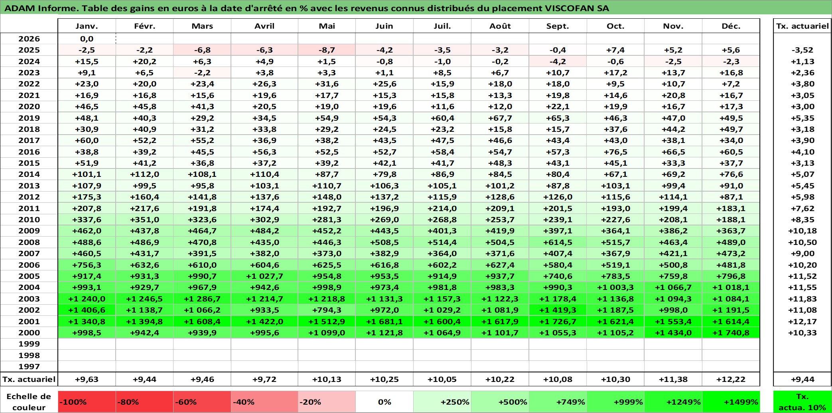Click the 'Tx. actuariel' column header
The width and height of the screenshot is (832, 413).
tap(802, 26)
